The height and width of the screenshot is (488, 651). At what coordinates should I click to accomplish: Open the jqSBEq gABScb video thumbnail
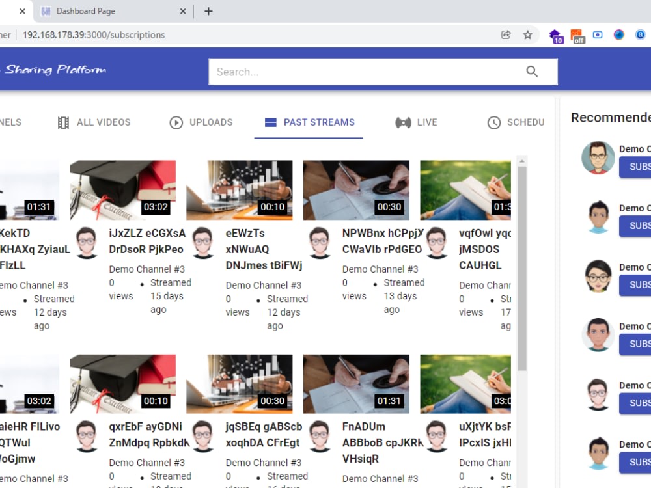[x=239, y=384]
